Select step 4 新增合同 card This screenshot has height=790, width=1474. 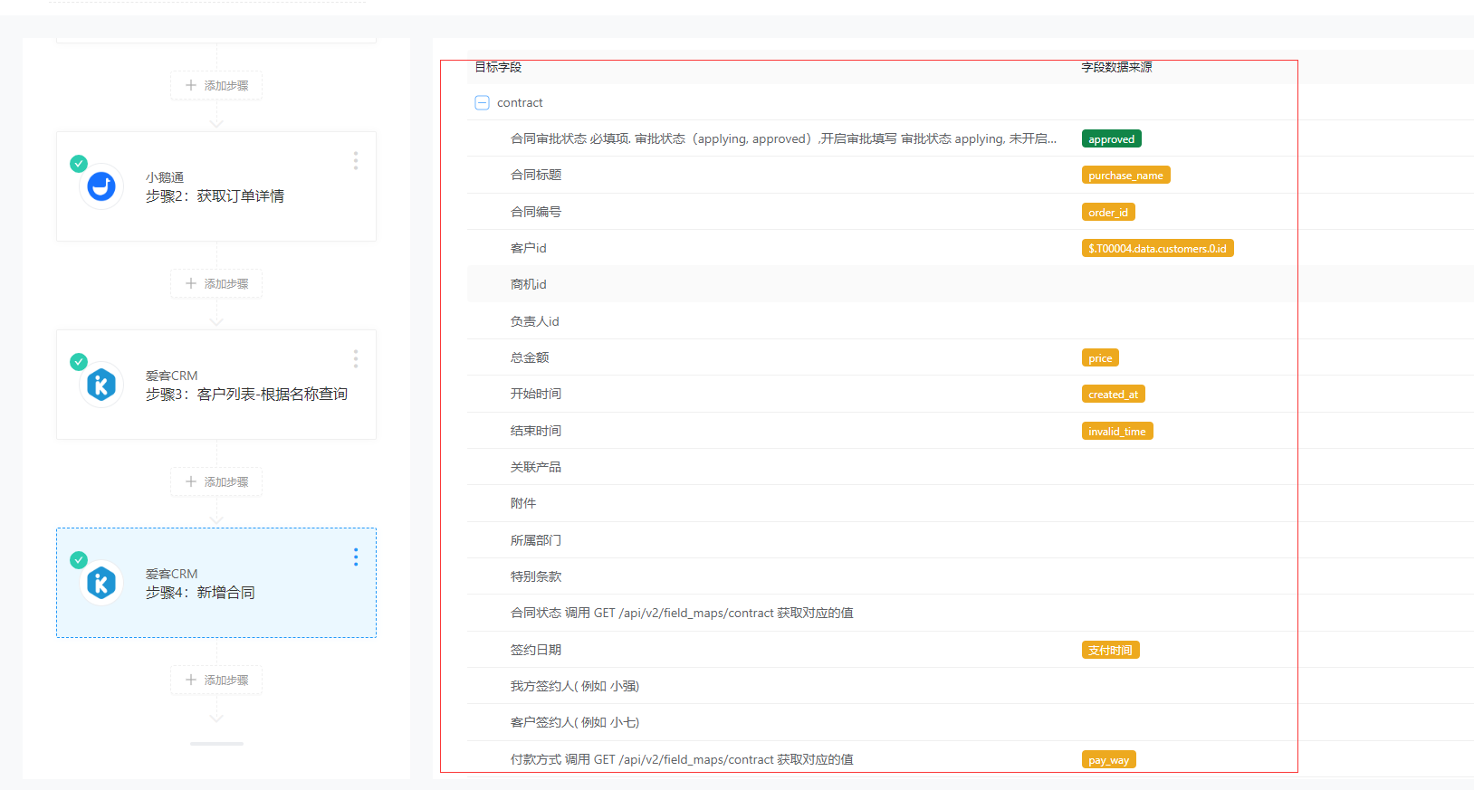(216, 583)
